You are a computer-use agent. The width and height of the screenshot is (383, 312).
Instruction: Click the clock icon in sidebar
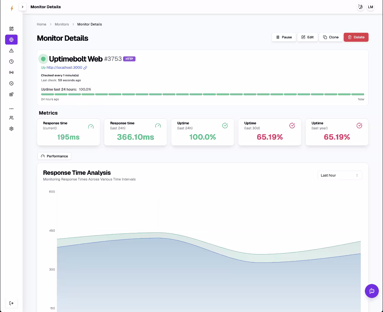[11, 62]
